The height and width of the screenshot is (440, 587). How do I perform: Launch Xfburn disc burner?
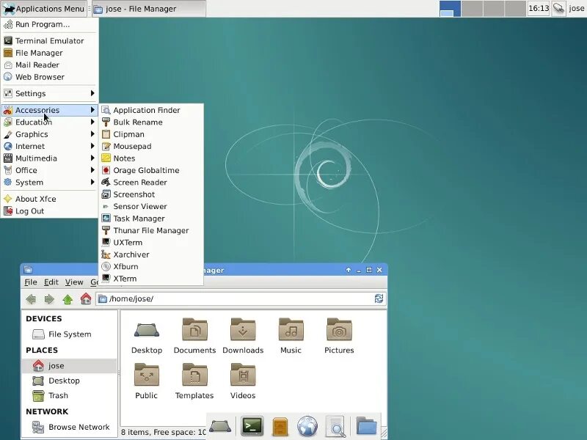coord(151,266)
